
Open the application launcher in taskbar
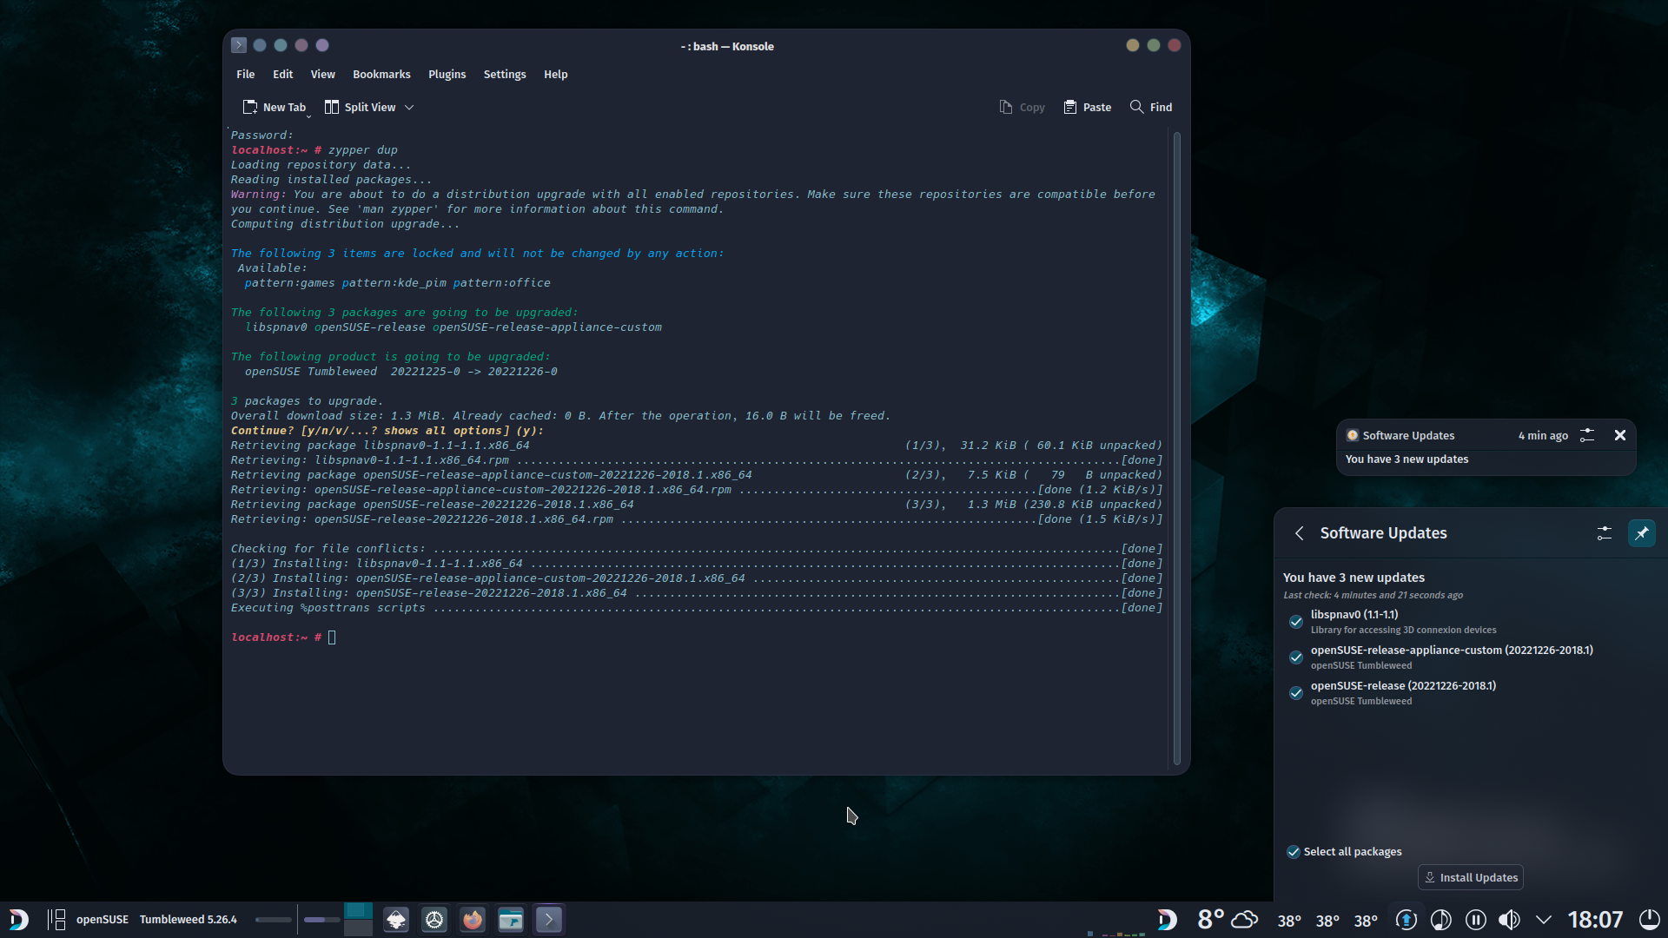[19, 919]
